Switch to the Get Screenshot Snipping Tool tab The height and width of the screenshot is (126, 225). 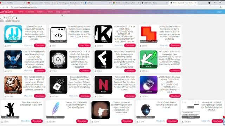click(x=126, y=3)
